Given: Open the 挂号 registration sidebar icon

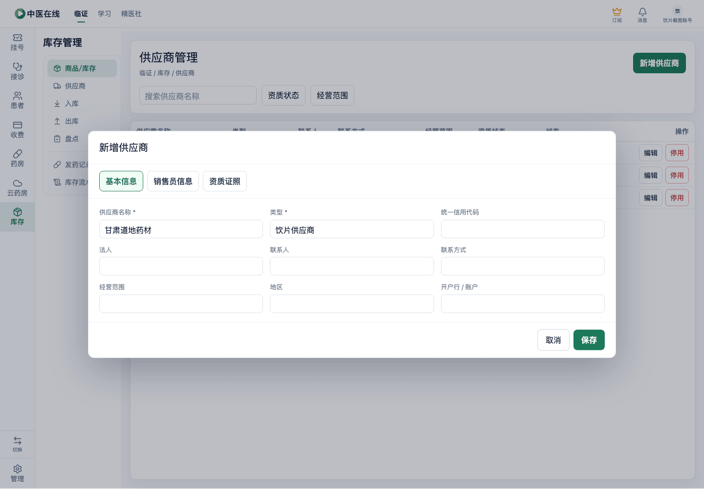Looking at the screenshot, I should click(x=17, y=43).
